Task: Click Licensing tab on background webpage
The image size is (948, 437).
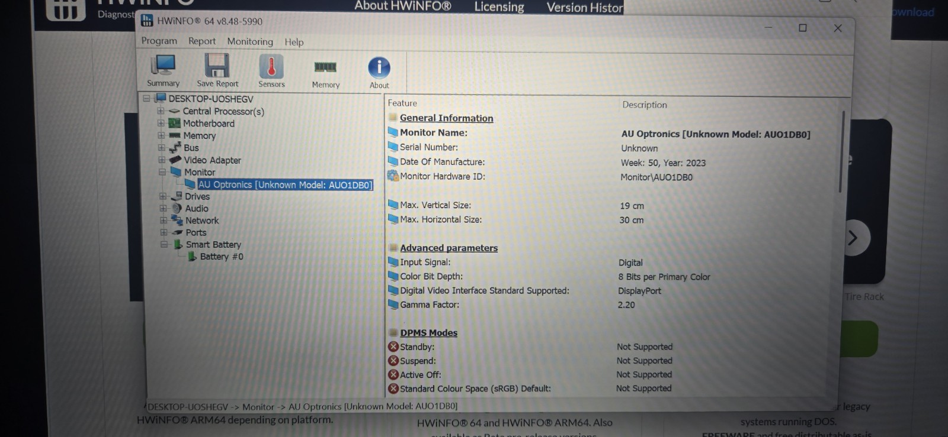Action: coord(499,7)
